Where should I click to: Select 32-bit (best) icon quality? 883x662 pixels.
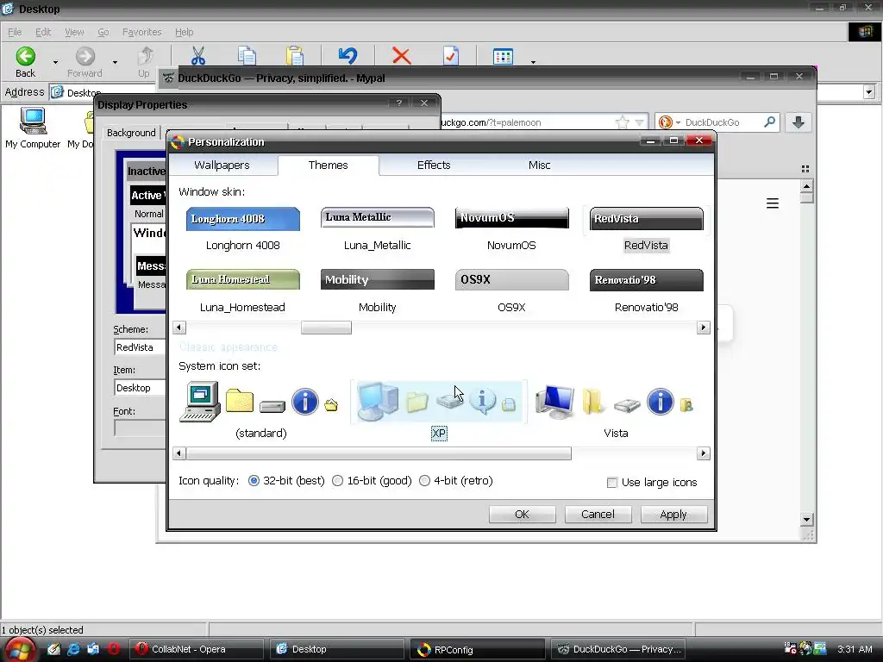pyautogui.click(x=254, y=481)
